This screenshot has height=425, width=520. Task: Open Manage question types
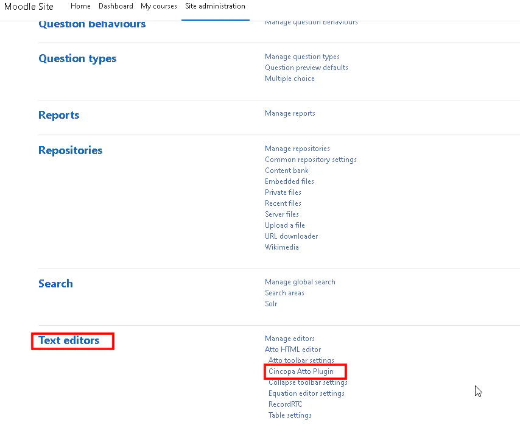tap(302, 57)
